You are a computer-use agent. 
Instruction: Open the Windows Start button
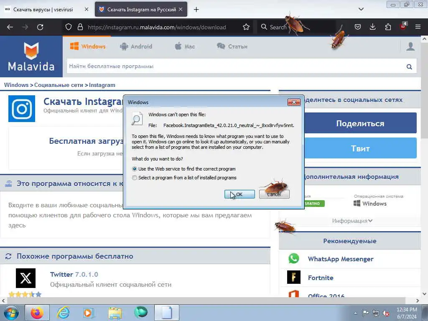tap(11, 313)
